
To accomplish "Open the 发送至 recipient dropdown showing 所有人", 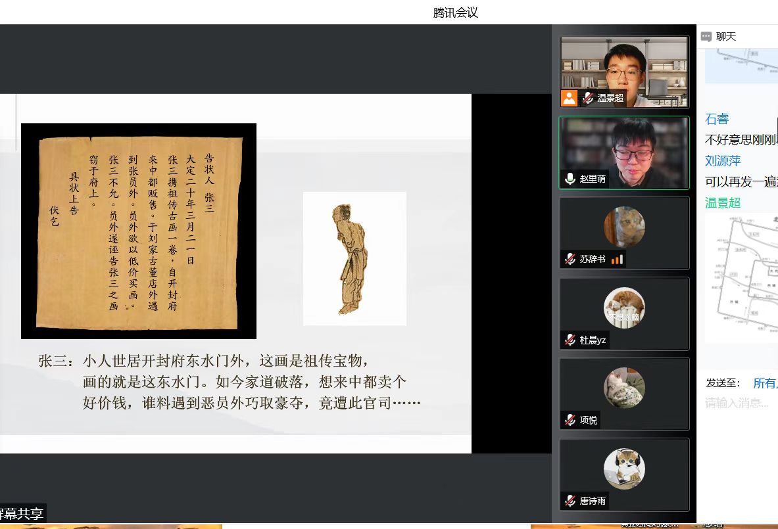I will (x=765, y=383).
